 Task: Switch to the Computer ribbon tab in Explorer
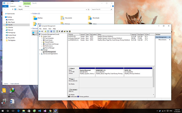click(13, 6)
